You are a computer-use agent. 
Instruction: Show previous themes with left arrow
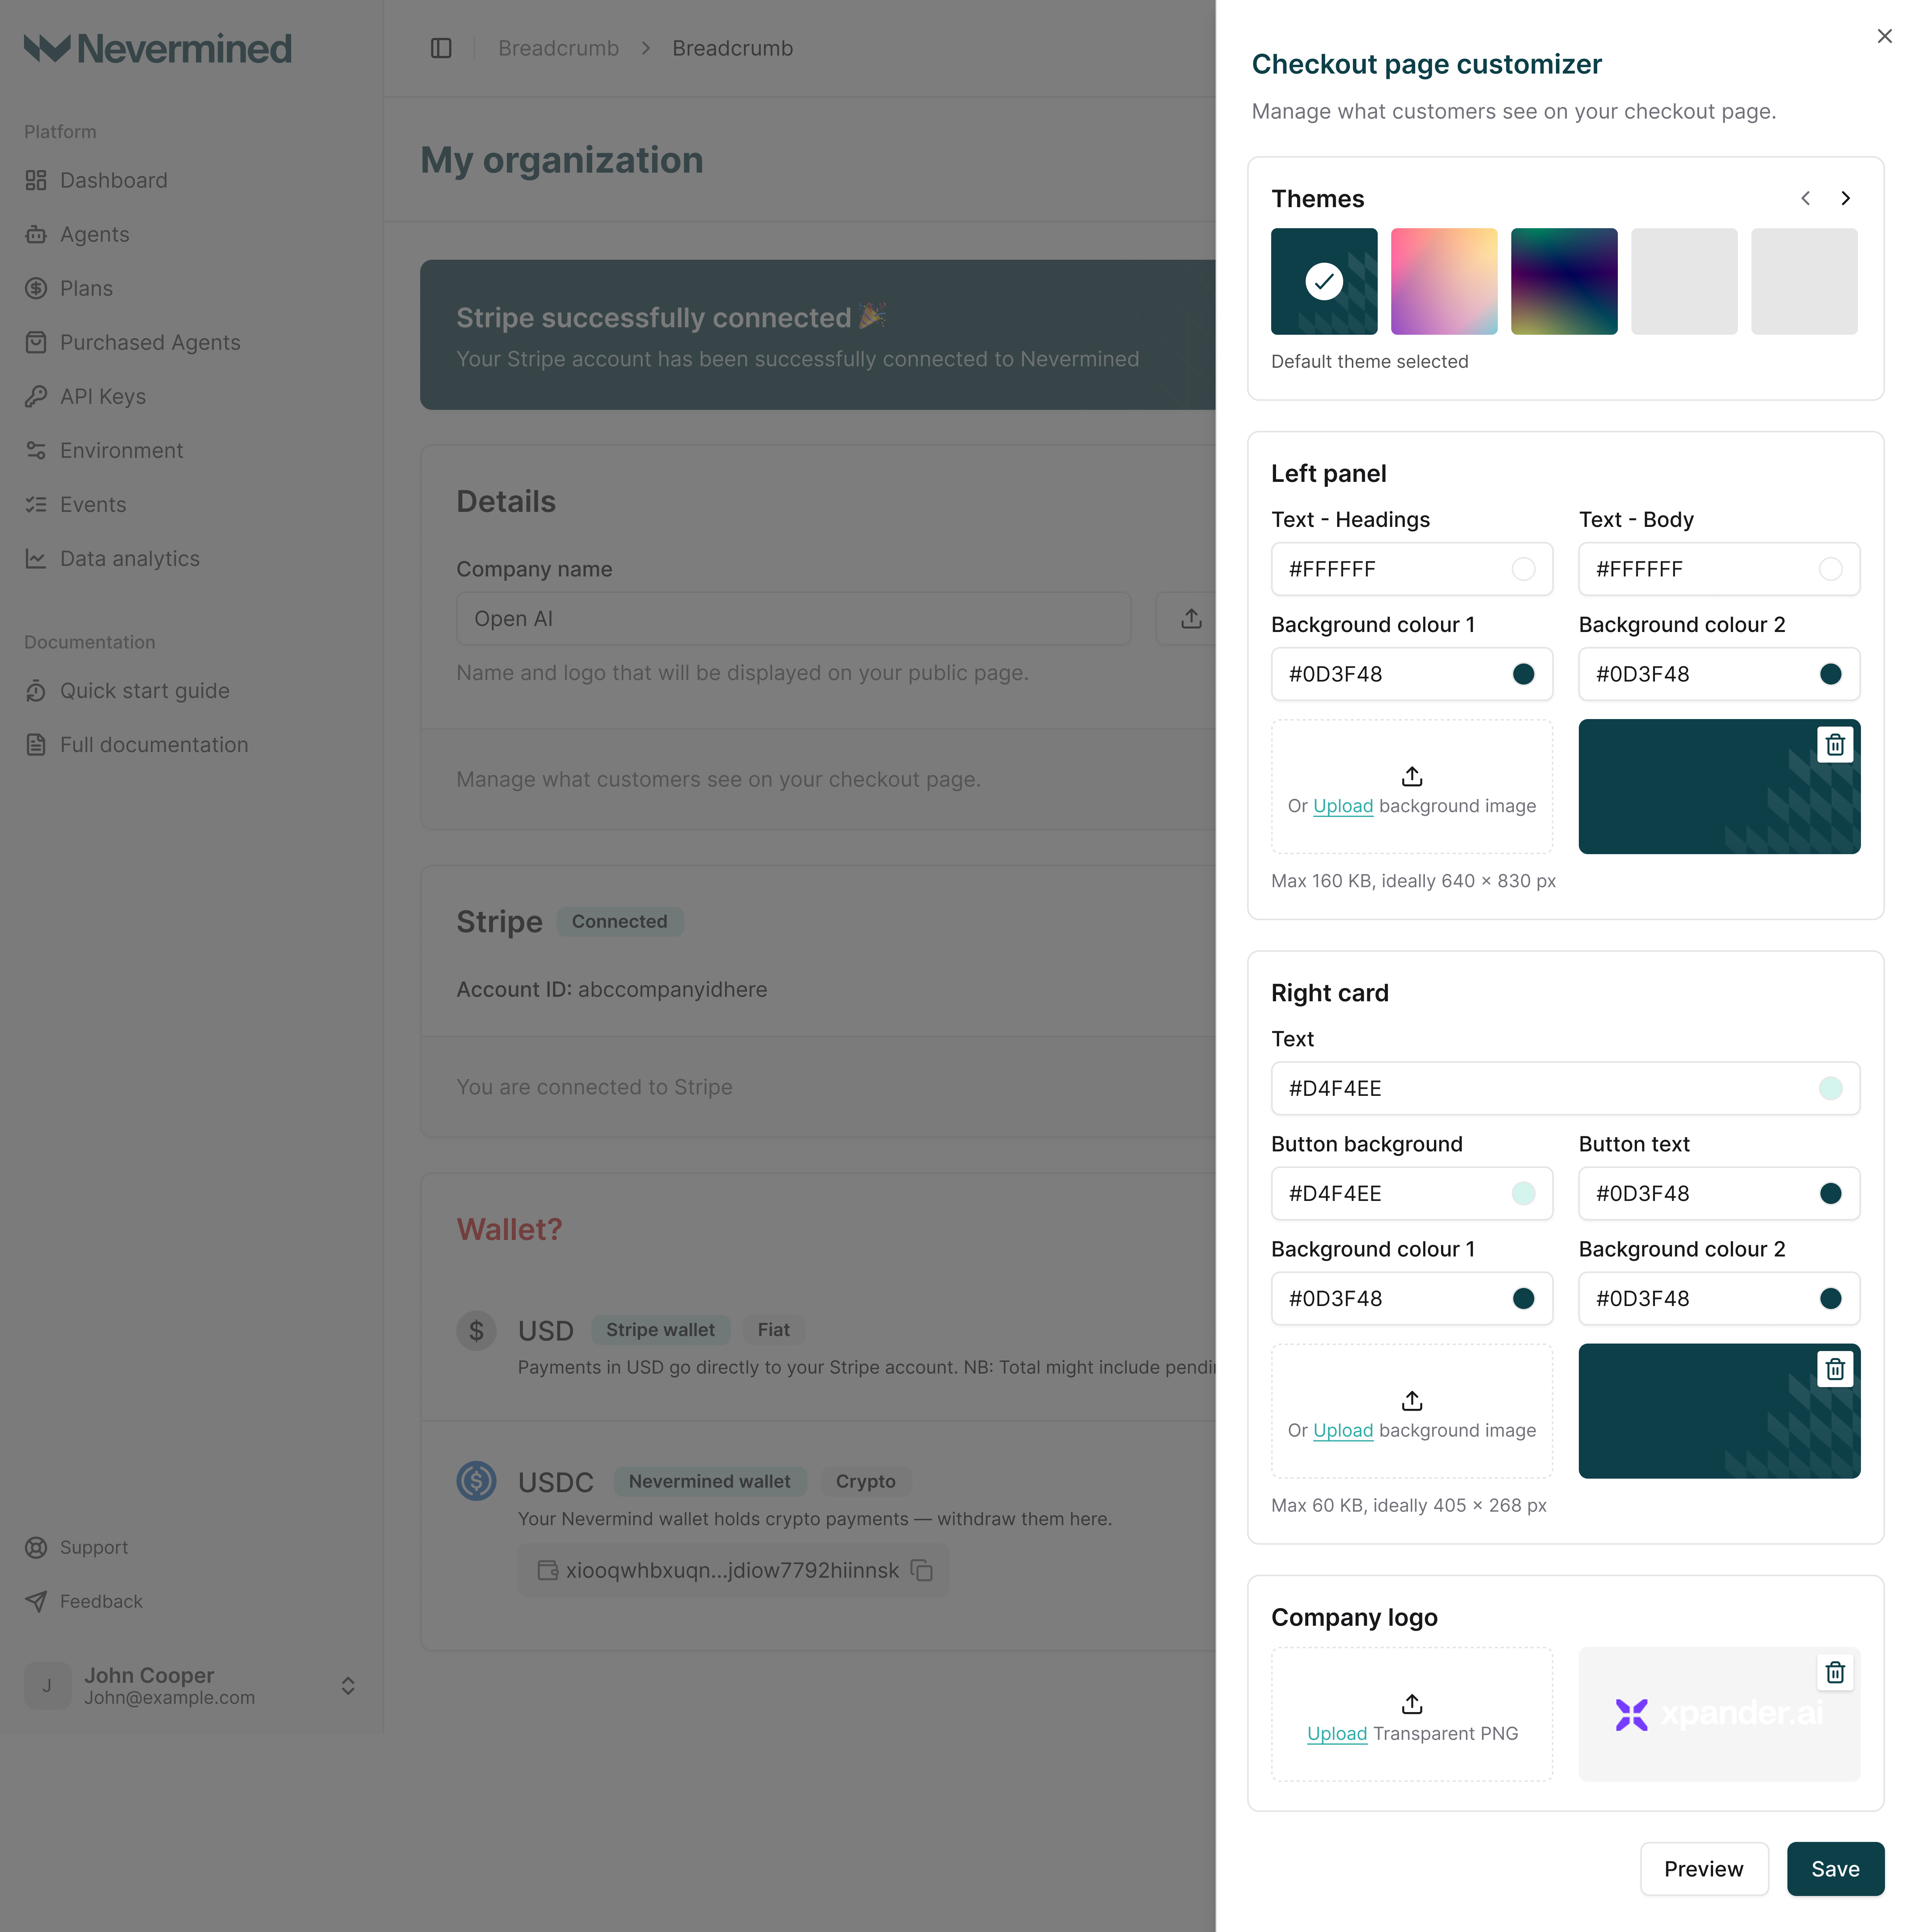1806,198
